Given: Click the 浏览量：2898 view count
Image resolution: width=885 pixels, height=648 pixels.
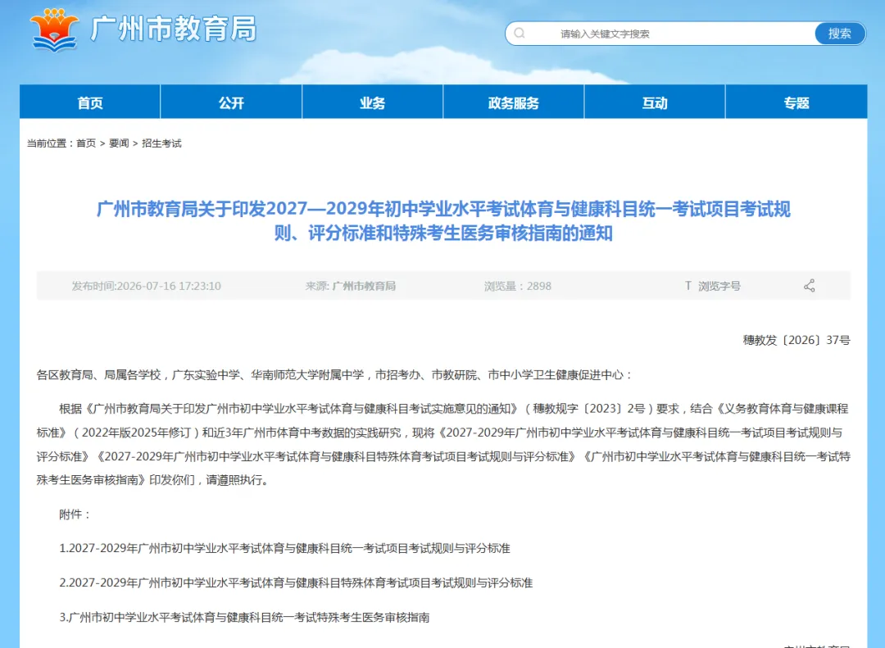Looking at the screenshot, I should (x=518, y=286).
